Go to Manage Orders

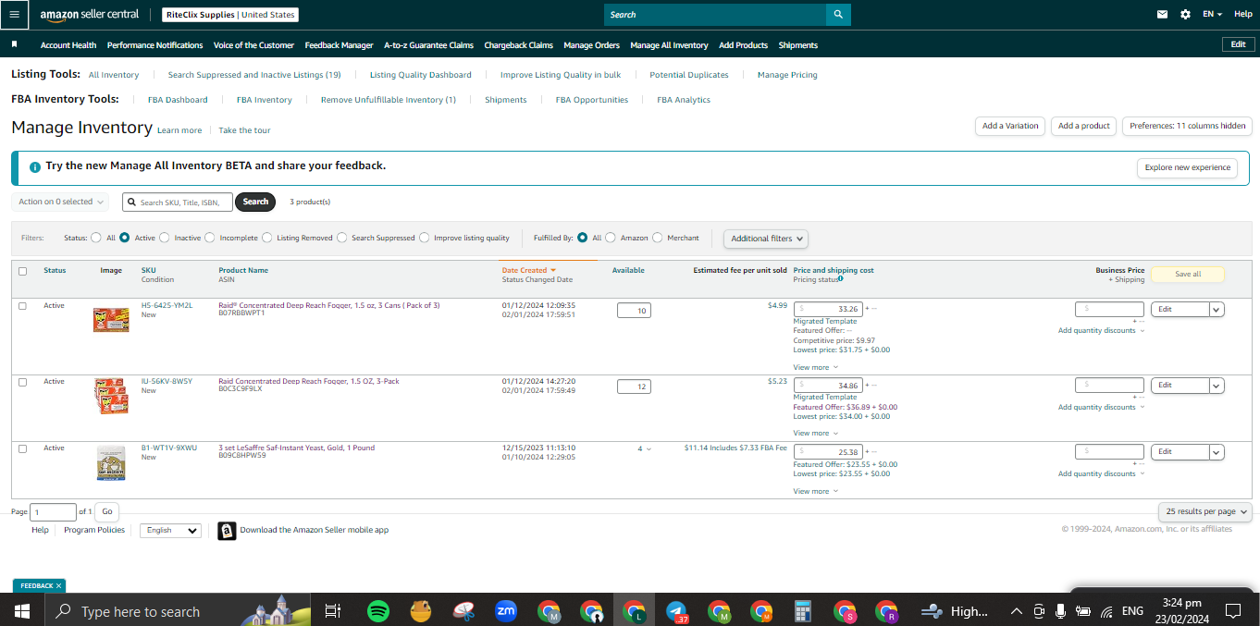tap(591, 45)
